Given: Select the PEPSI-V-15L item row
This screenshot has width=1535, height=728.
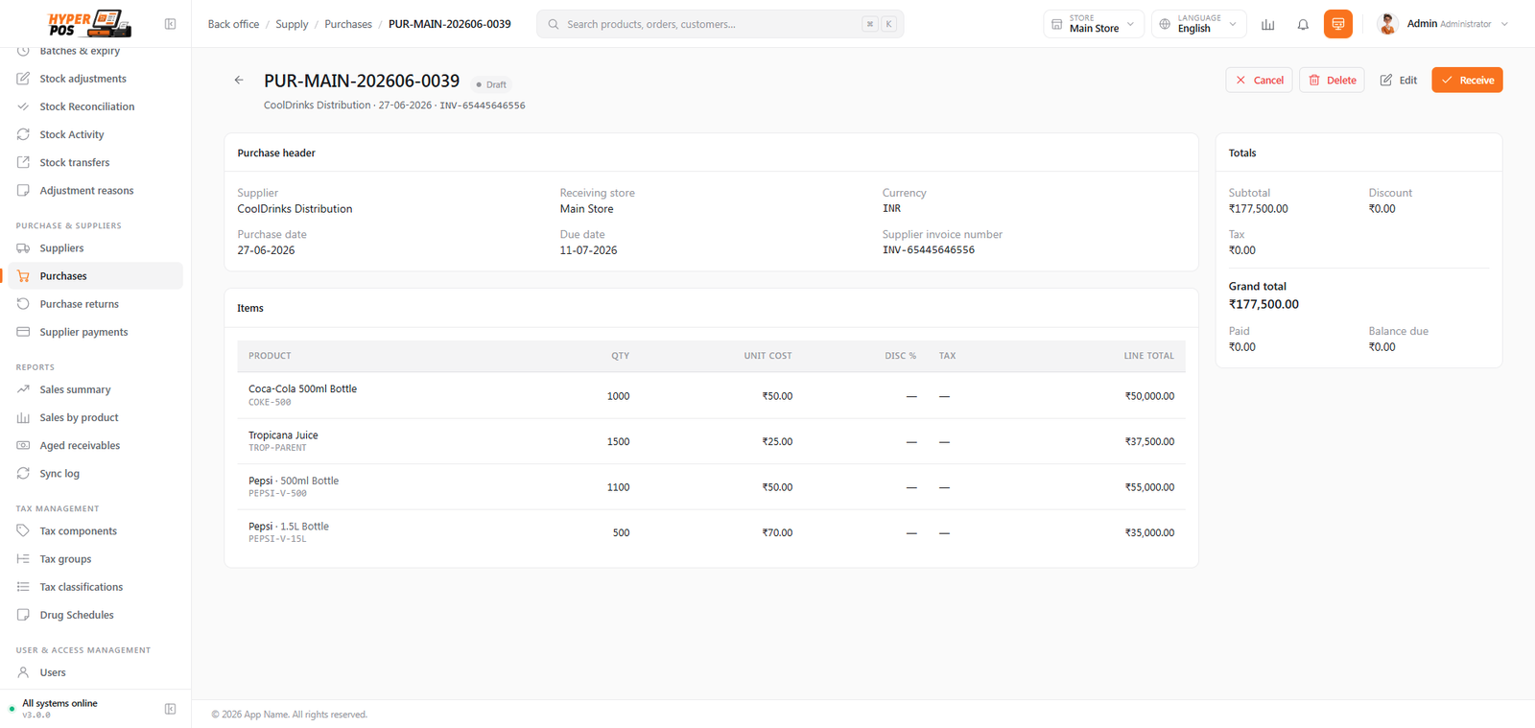Looking at the screenshot, I should pyautogui.click(x=711, y=532).
